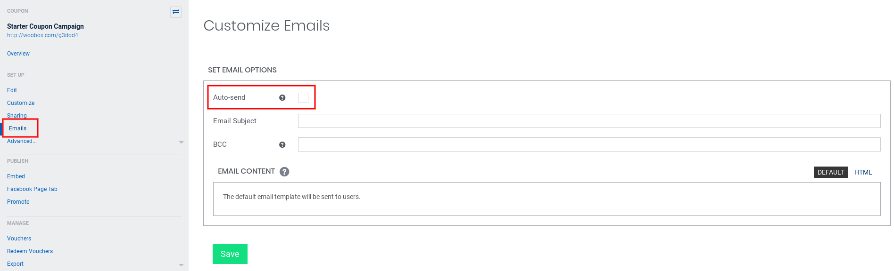
Task: Switch to the HTML email content tab
Action: 863,172
